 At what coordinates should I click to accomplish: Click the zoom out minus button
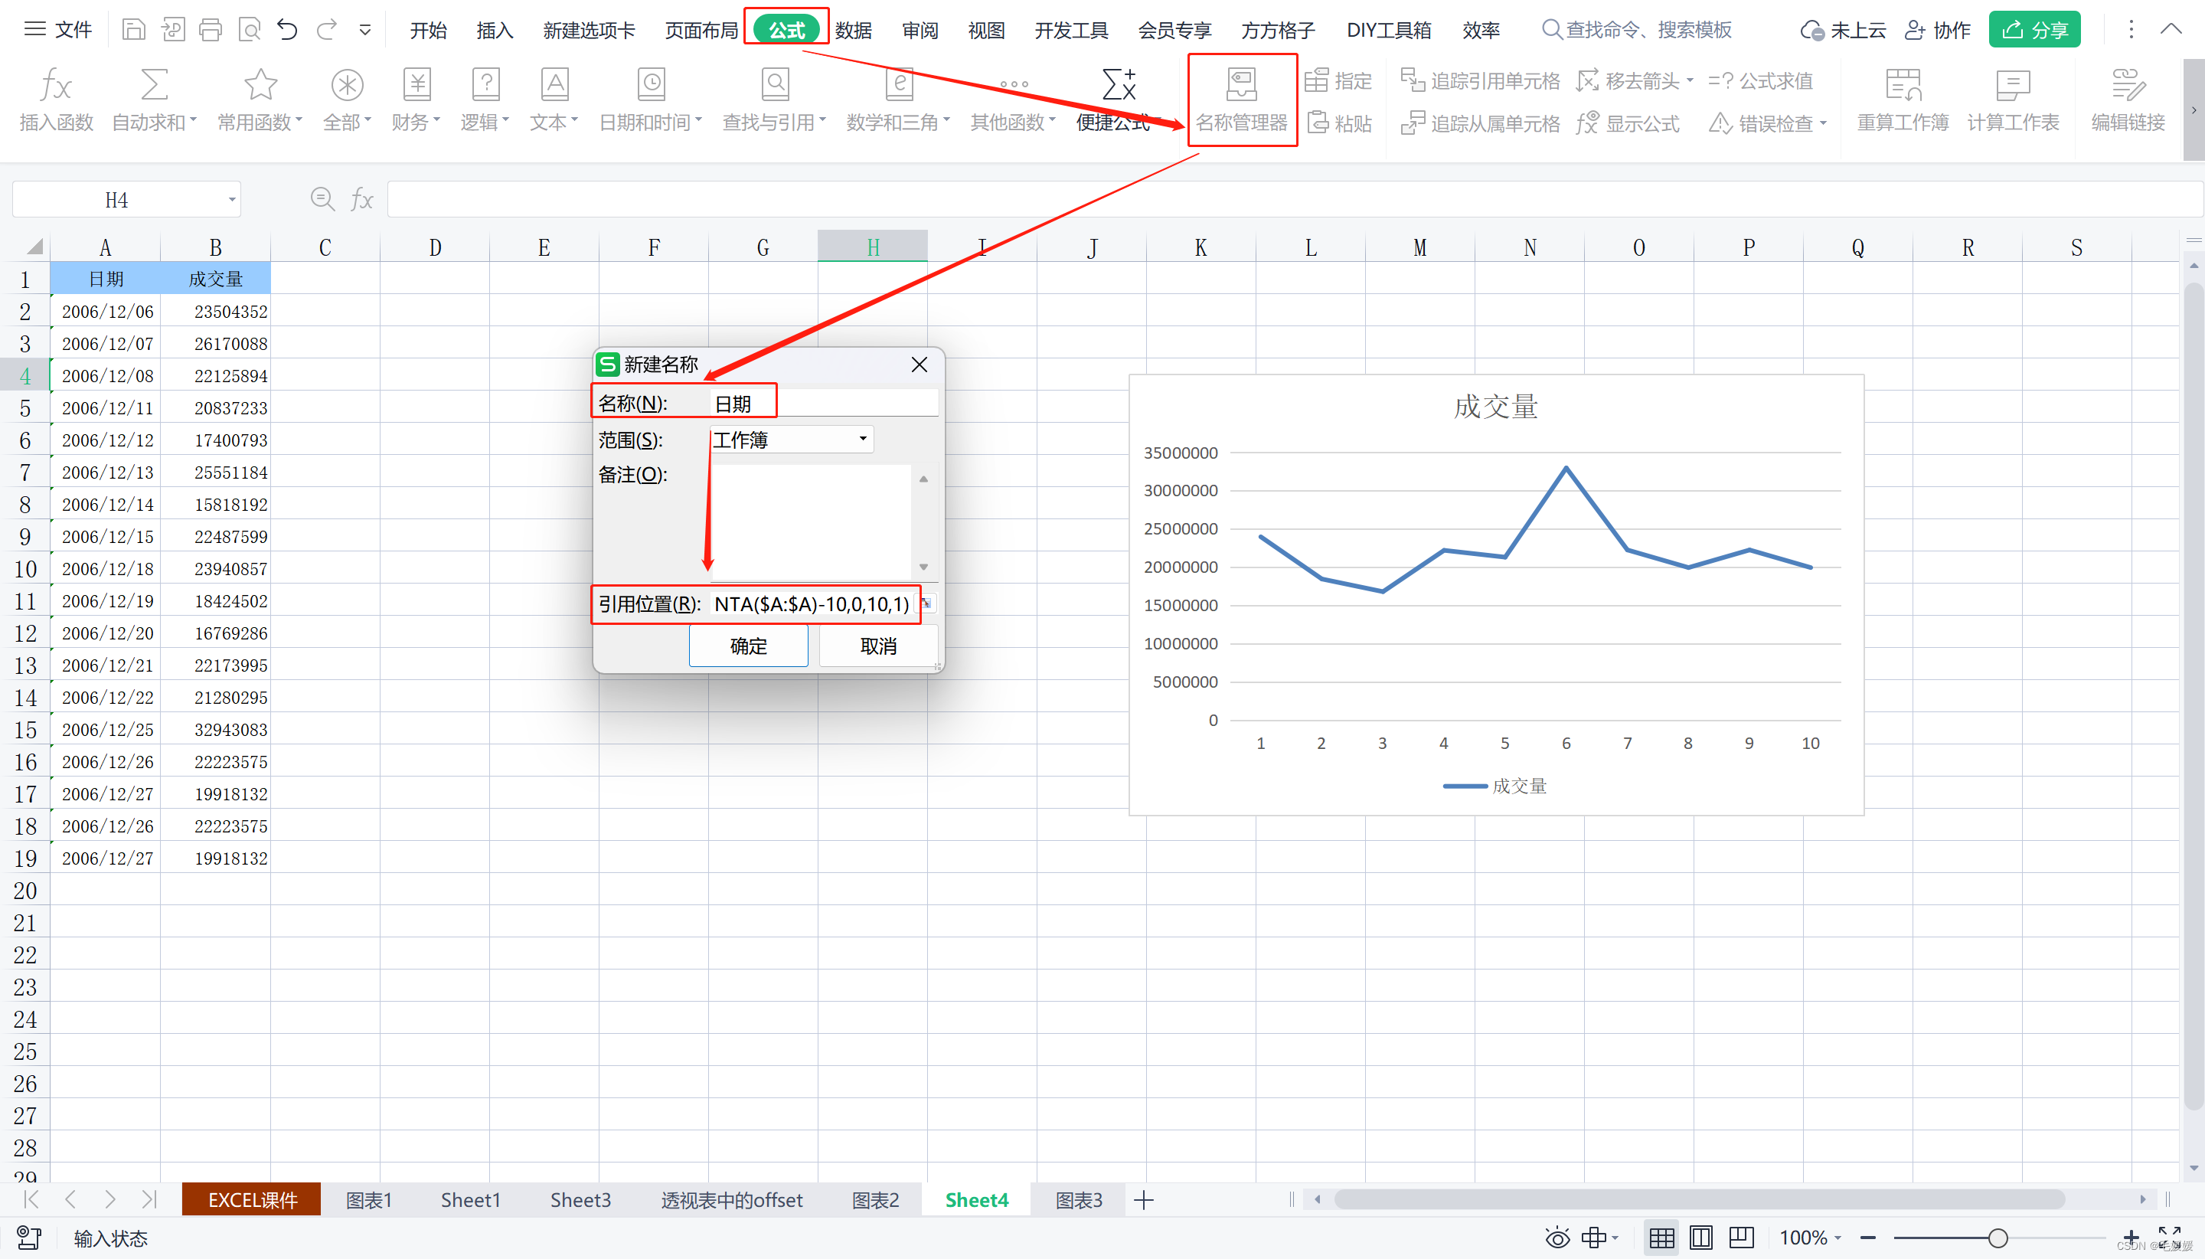coord(1868,1238)
